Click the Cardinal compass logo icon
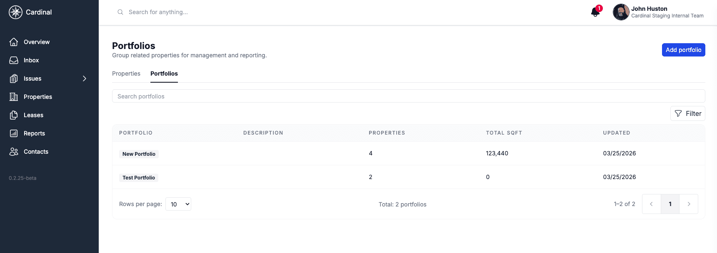This screenshot has width=717, height=253. (x=15, y=12)
